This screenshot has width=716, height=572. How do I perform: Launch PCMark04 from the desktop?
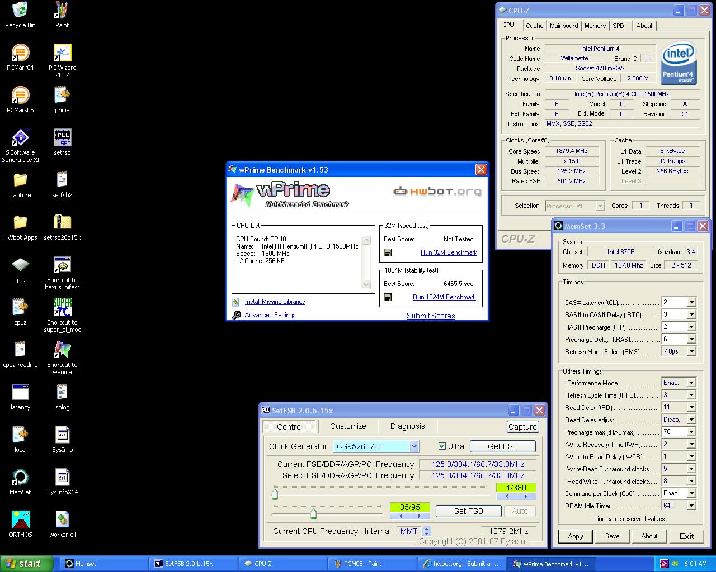(20, 58)
